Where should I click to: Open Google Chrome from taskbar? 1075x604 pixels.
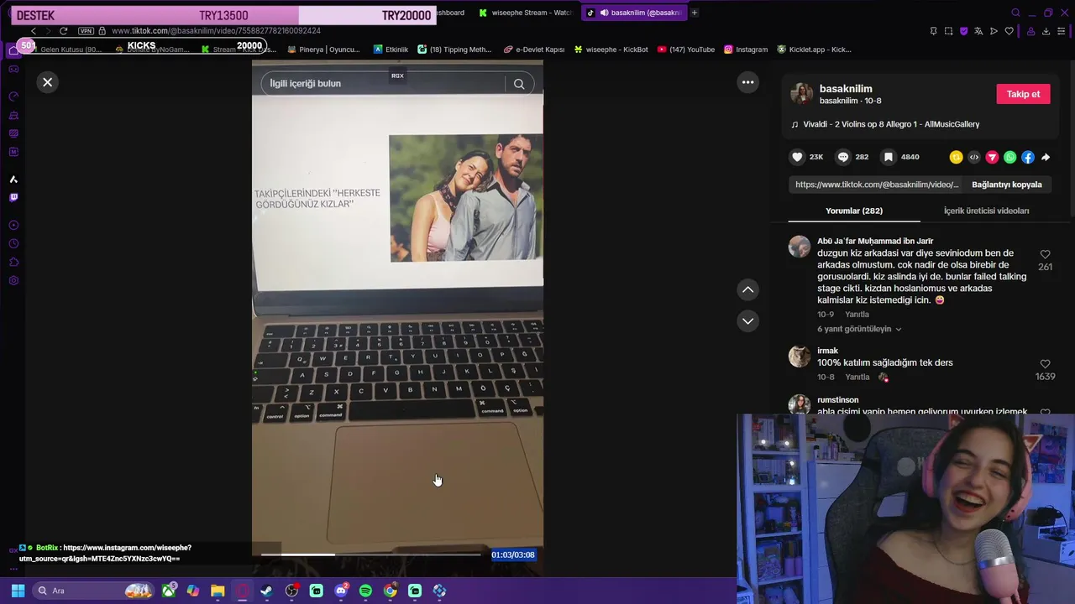pos(390,591)
